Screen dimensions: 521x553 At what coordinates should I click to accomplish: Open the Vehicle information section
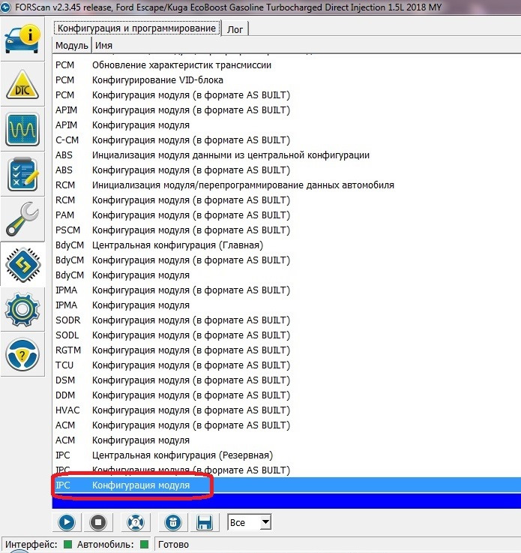point(22,39)
